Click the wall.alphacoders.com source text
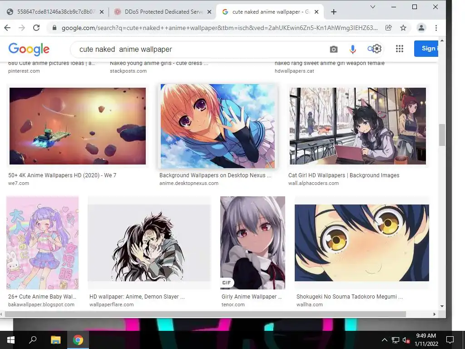Image resolution: width=465 pixels, height=349 pixels. (313, 184)
